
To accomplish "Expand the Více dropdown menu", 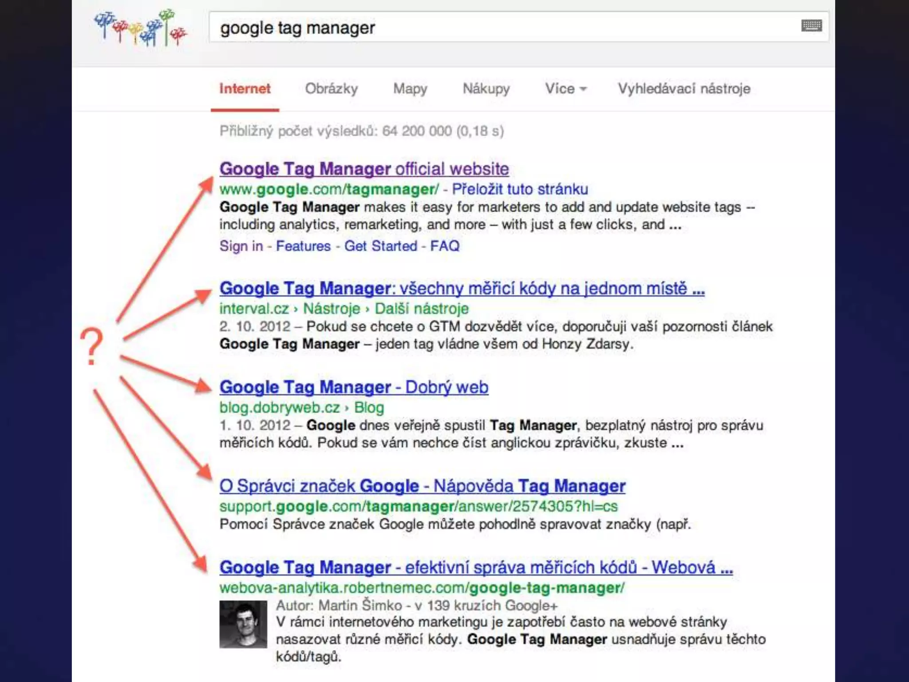I will [x=566, y=88].
